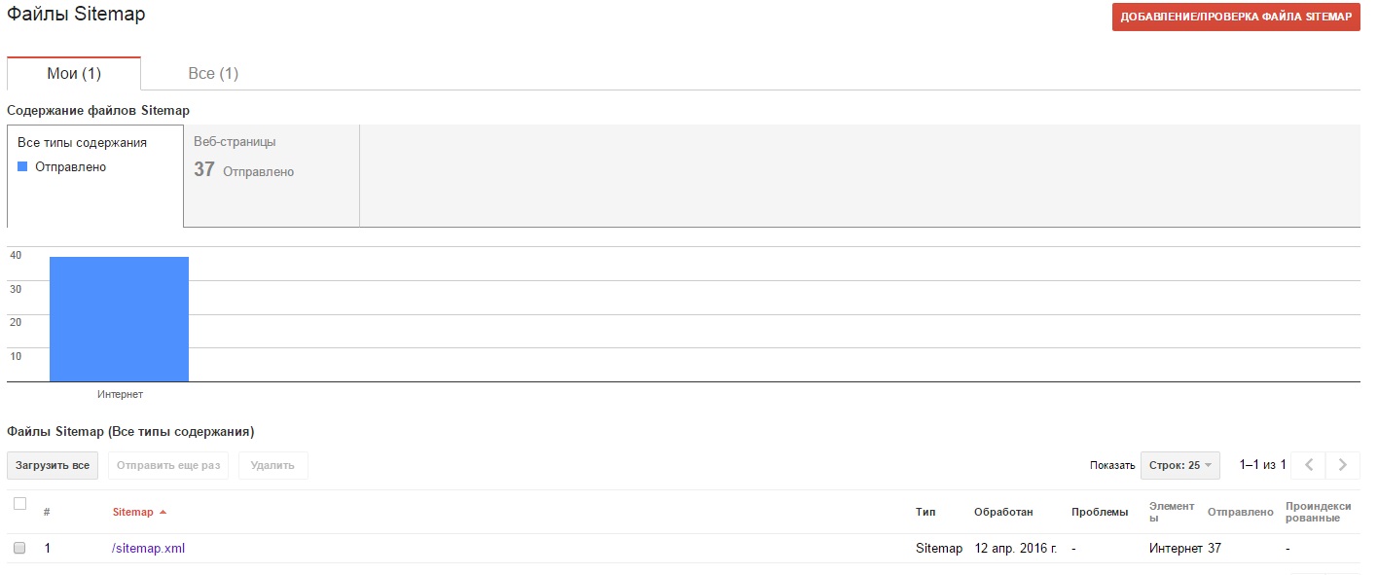
Task: Switch to the "Все (1)" tab
Action: pos(213,74)
